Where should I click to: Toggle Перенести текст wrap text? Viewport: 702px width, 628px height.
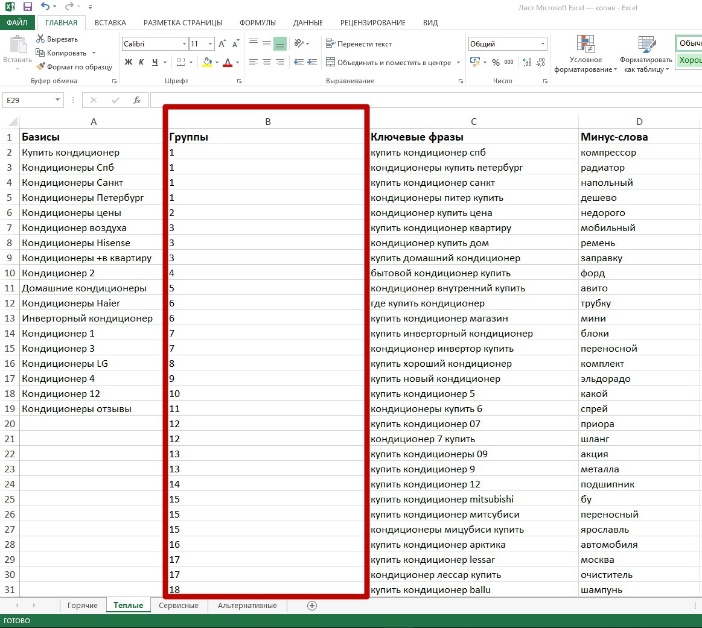(359, 43)
